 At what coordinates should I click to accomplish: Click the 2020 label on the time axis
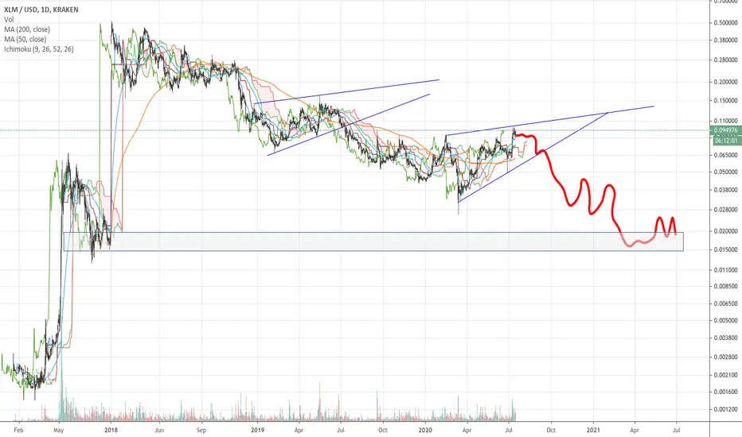pos(425,431)
